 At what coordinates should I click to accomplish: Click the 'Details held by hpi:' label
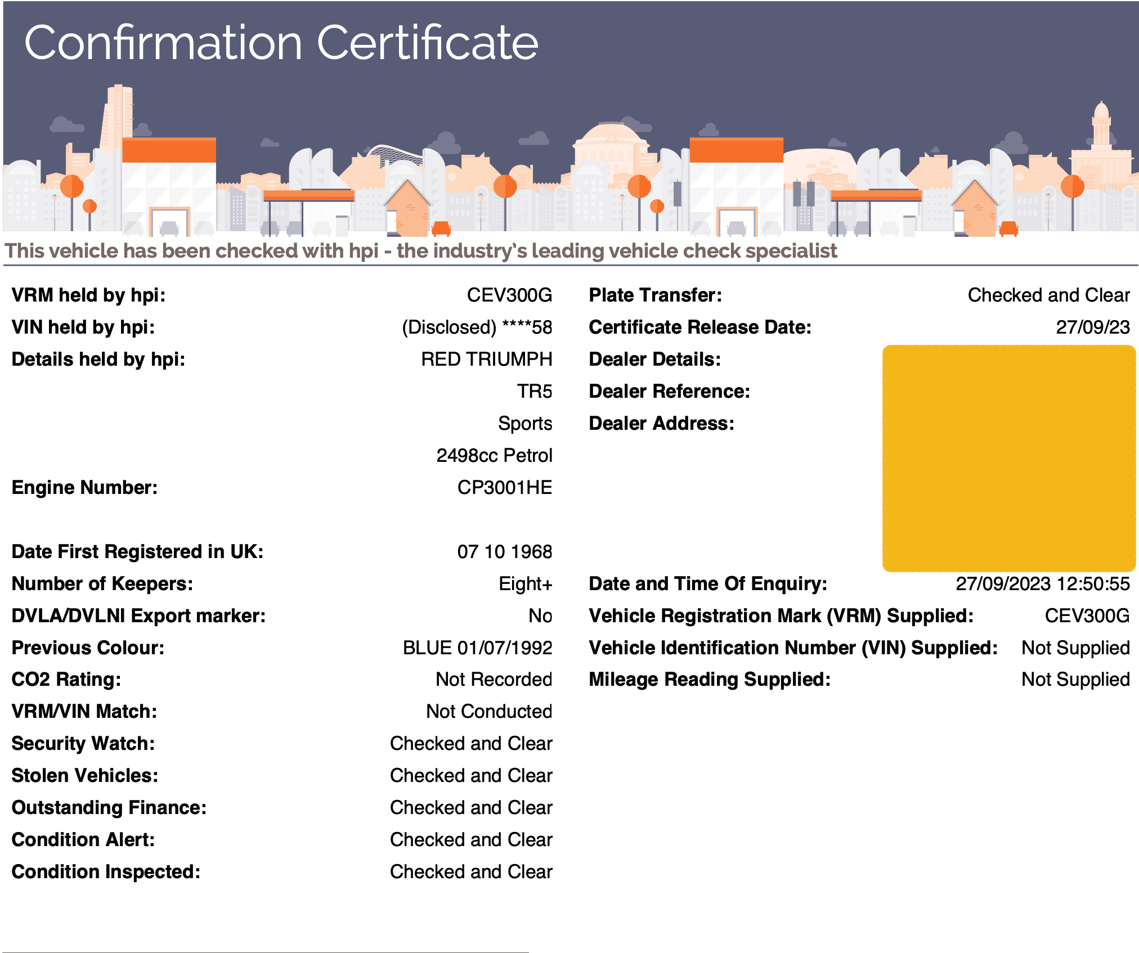pos(98,359)
